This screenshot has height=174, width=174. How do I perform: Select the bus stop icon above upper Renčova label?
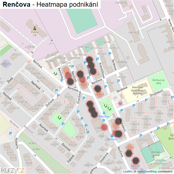(104, 113)
